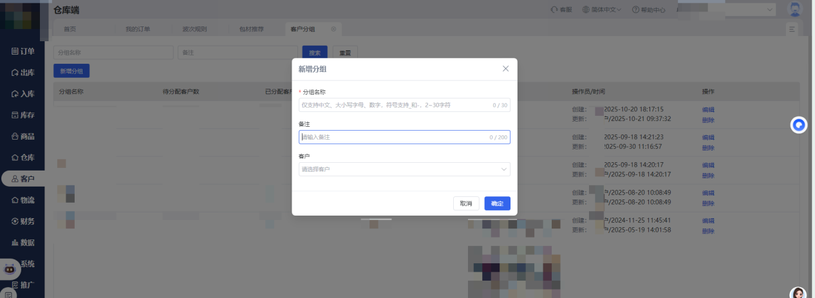Select 商品 from the sidebar
Screen dimensions: 815x298
click(23, 136)
